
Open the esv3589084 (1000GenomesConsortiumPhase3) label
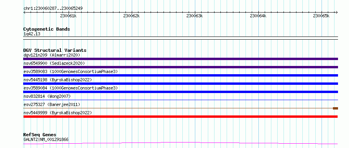(x=71, y=88)
